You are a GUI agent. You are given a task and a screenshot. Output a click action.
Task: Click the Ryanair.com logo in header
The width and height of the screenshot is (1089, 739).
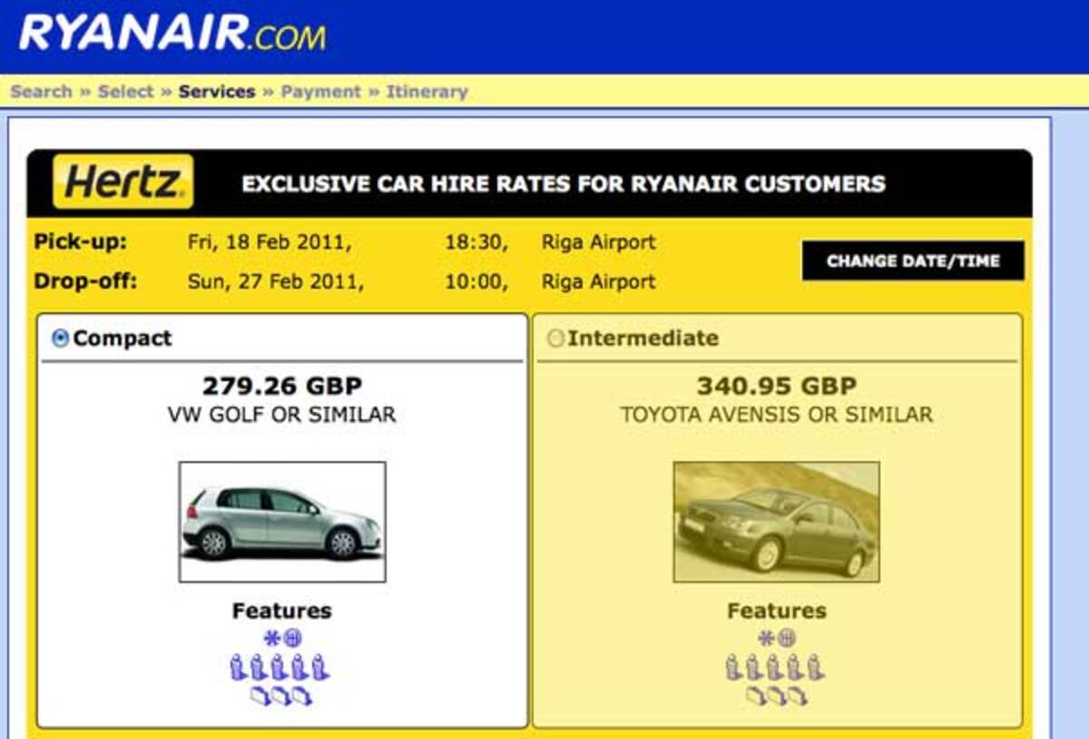(x=172, y=34)
